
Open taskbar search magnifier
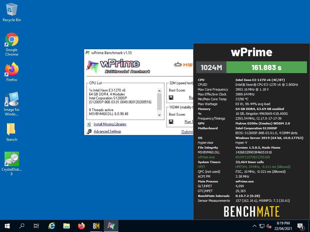tap(22, 226)
